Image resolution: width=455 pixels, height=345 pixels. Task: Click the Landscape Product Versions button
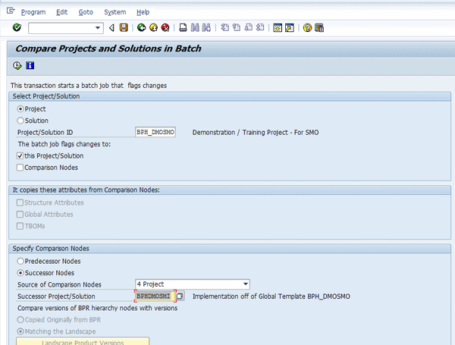point(83,341)
